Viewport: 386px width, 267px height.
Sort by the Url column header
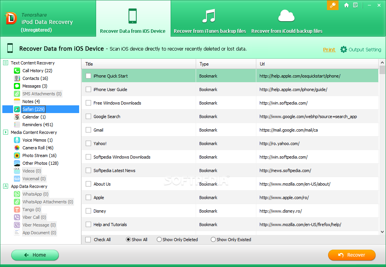point(317,64)
